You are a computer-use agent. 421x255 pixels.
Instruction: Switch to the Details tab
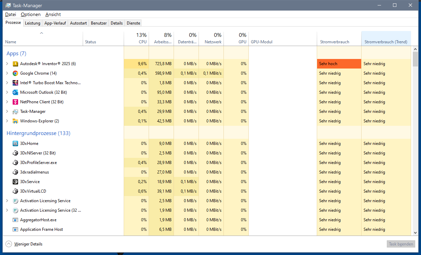click(x=117, y=23)
